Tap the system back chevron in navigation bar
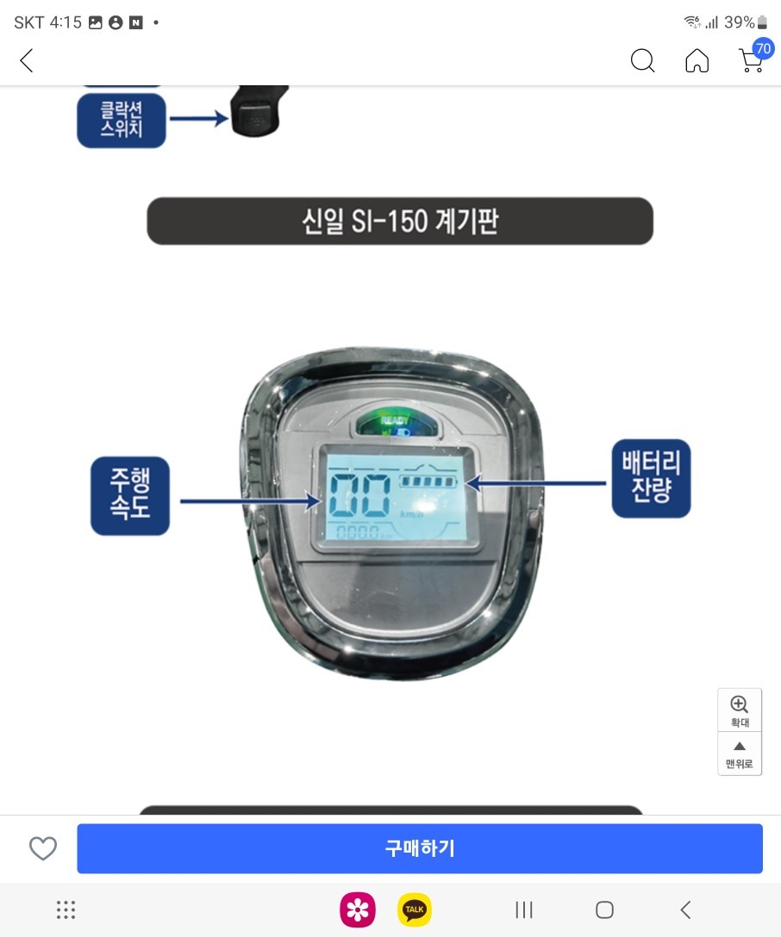Screen dimensions: 781x937 coord(686,909)
